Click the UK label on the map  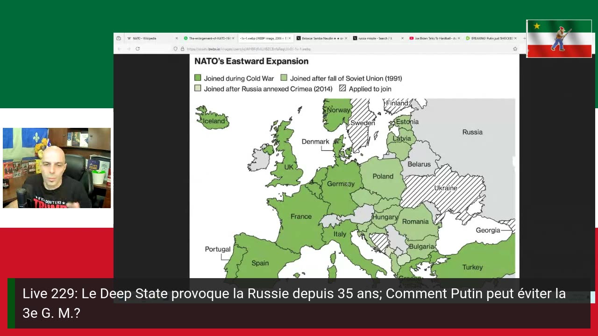[x=289, y=167]
